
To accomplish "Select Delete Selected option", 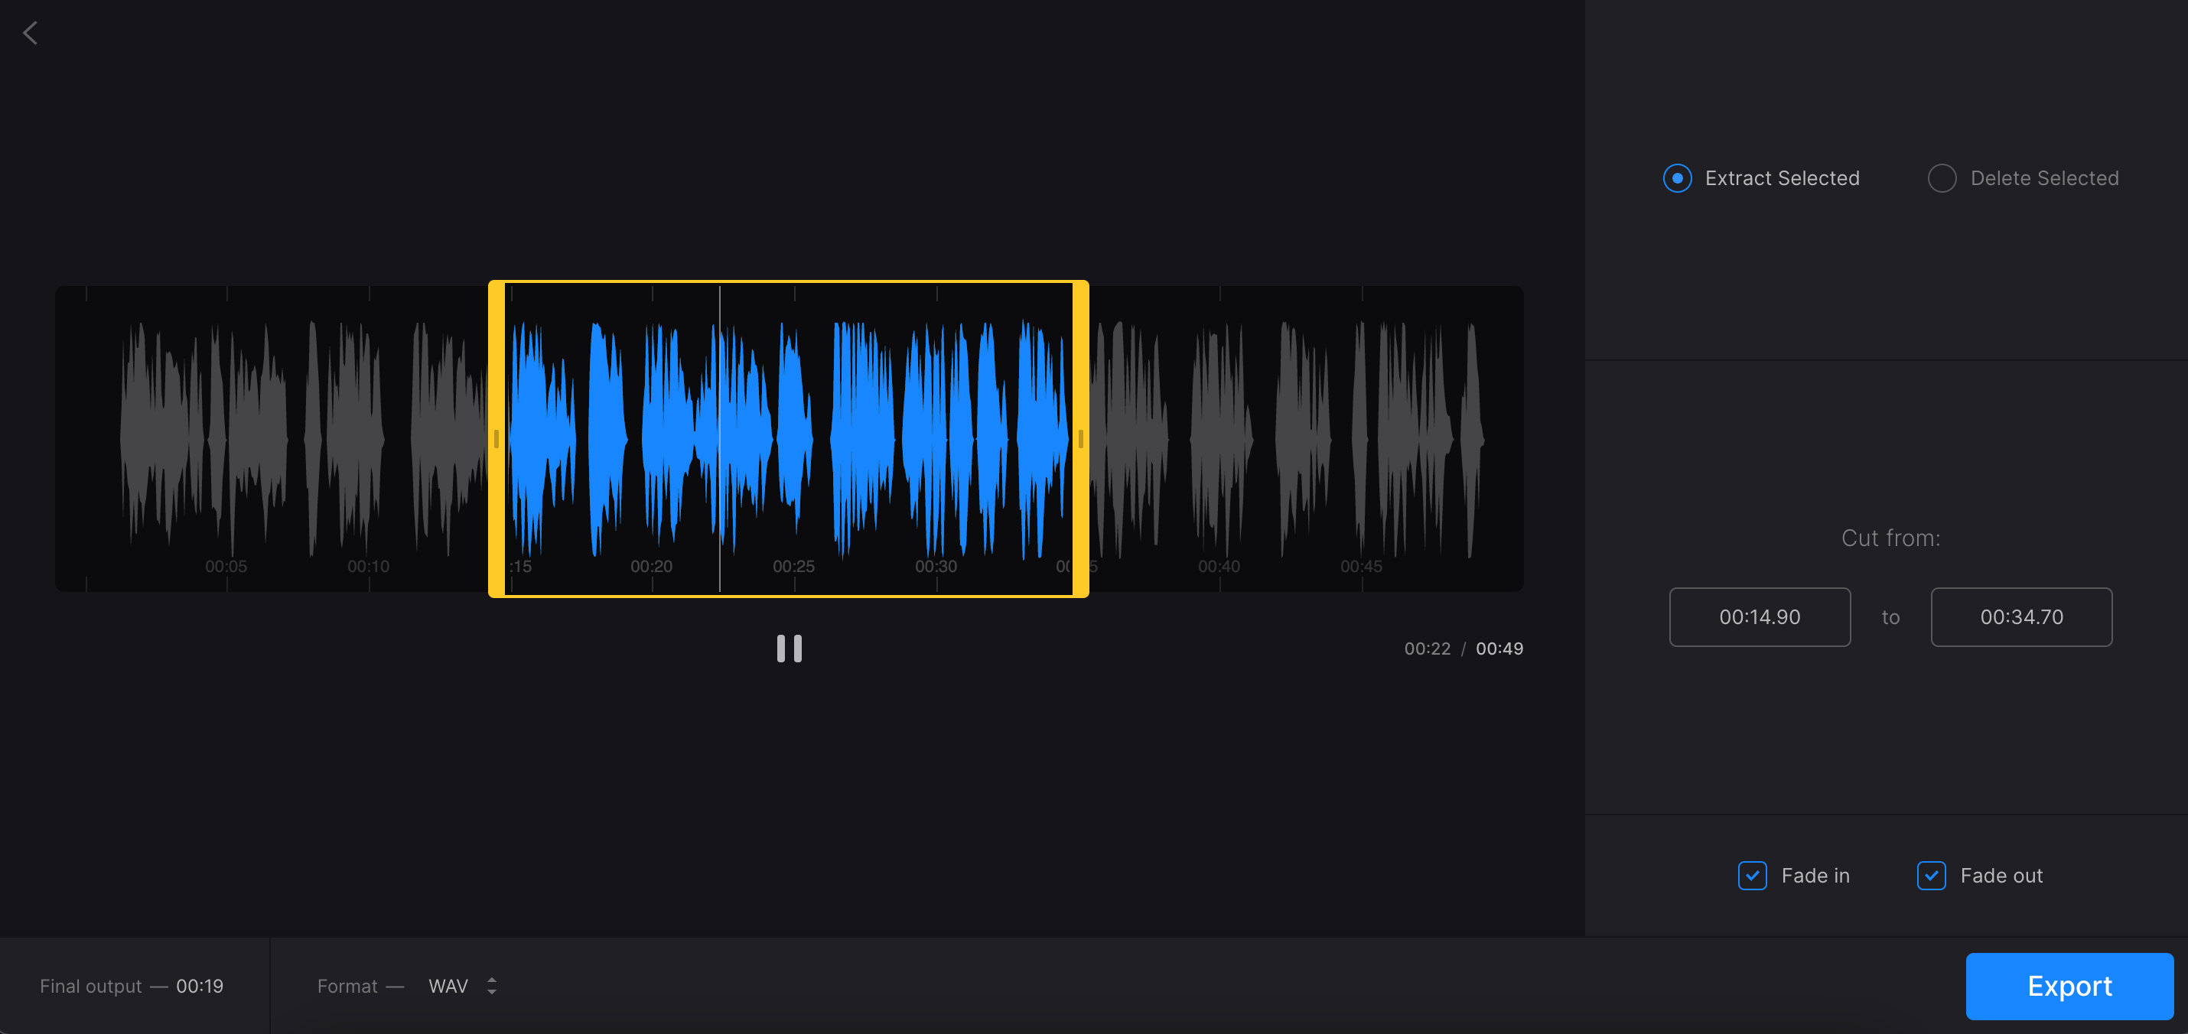I will [x=1942, y=178].
